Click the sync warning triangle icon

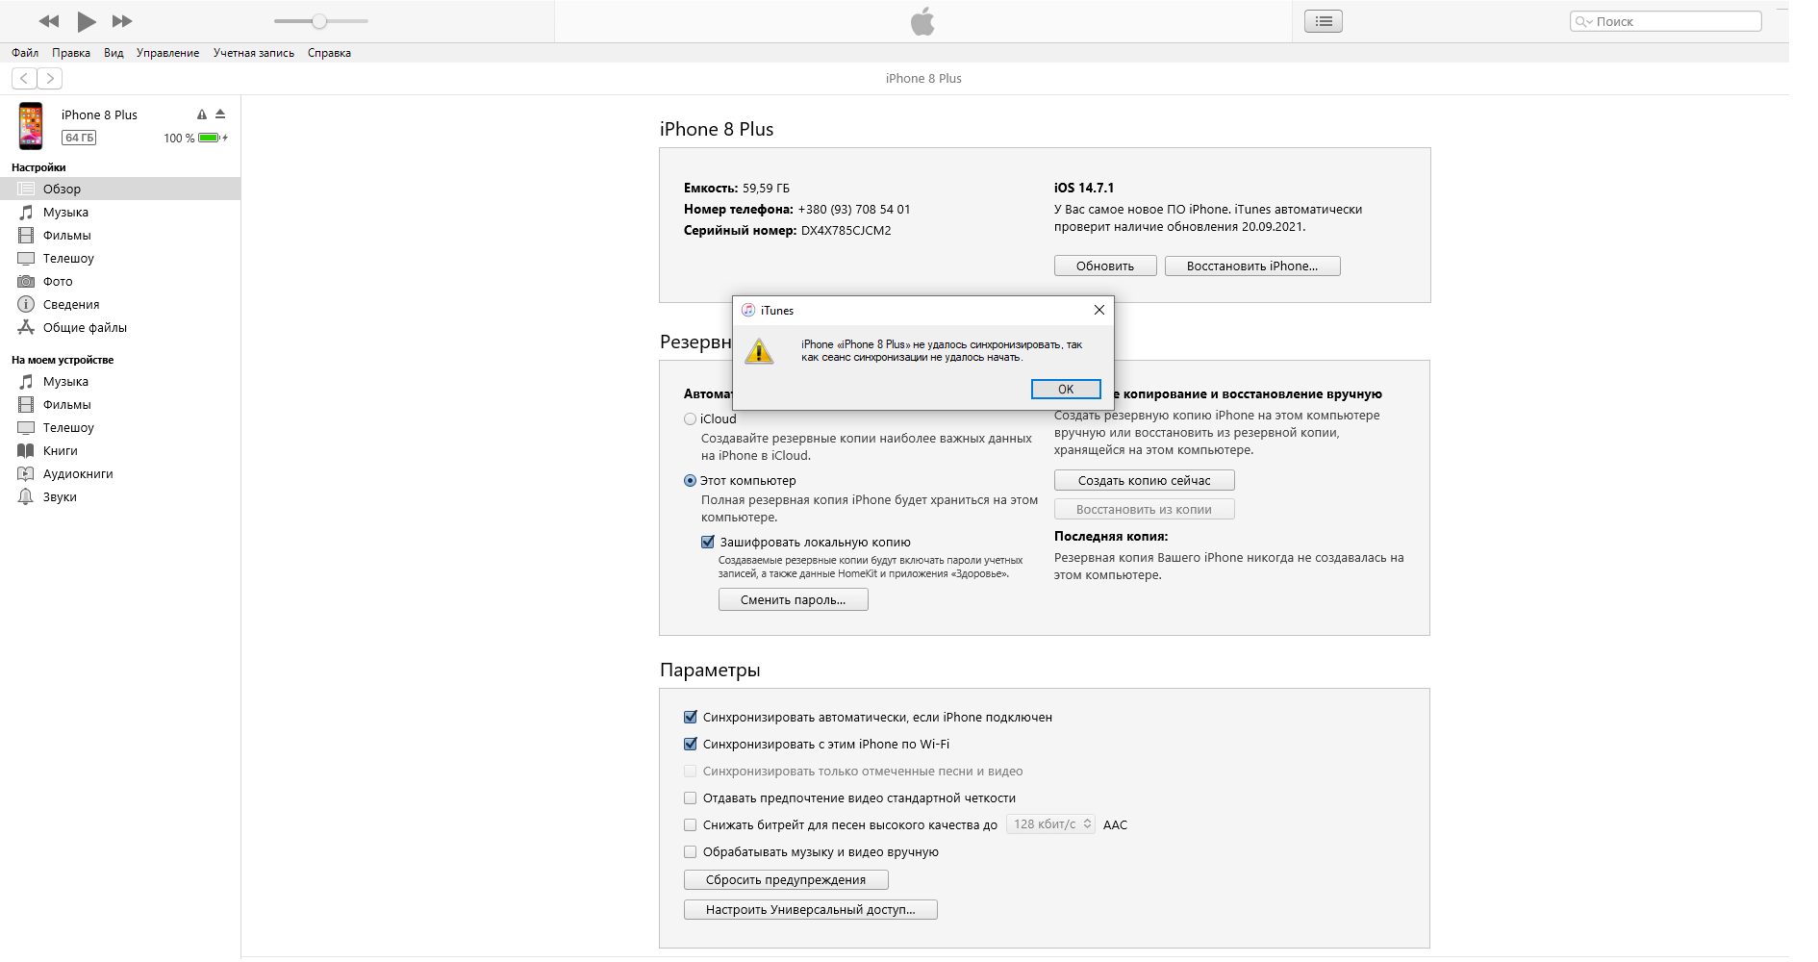click(202, 114)
